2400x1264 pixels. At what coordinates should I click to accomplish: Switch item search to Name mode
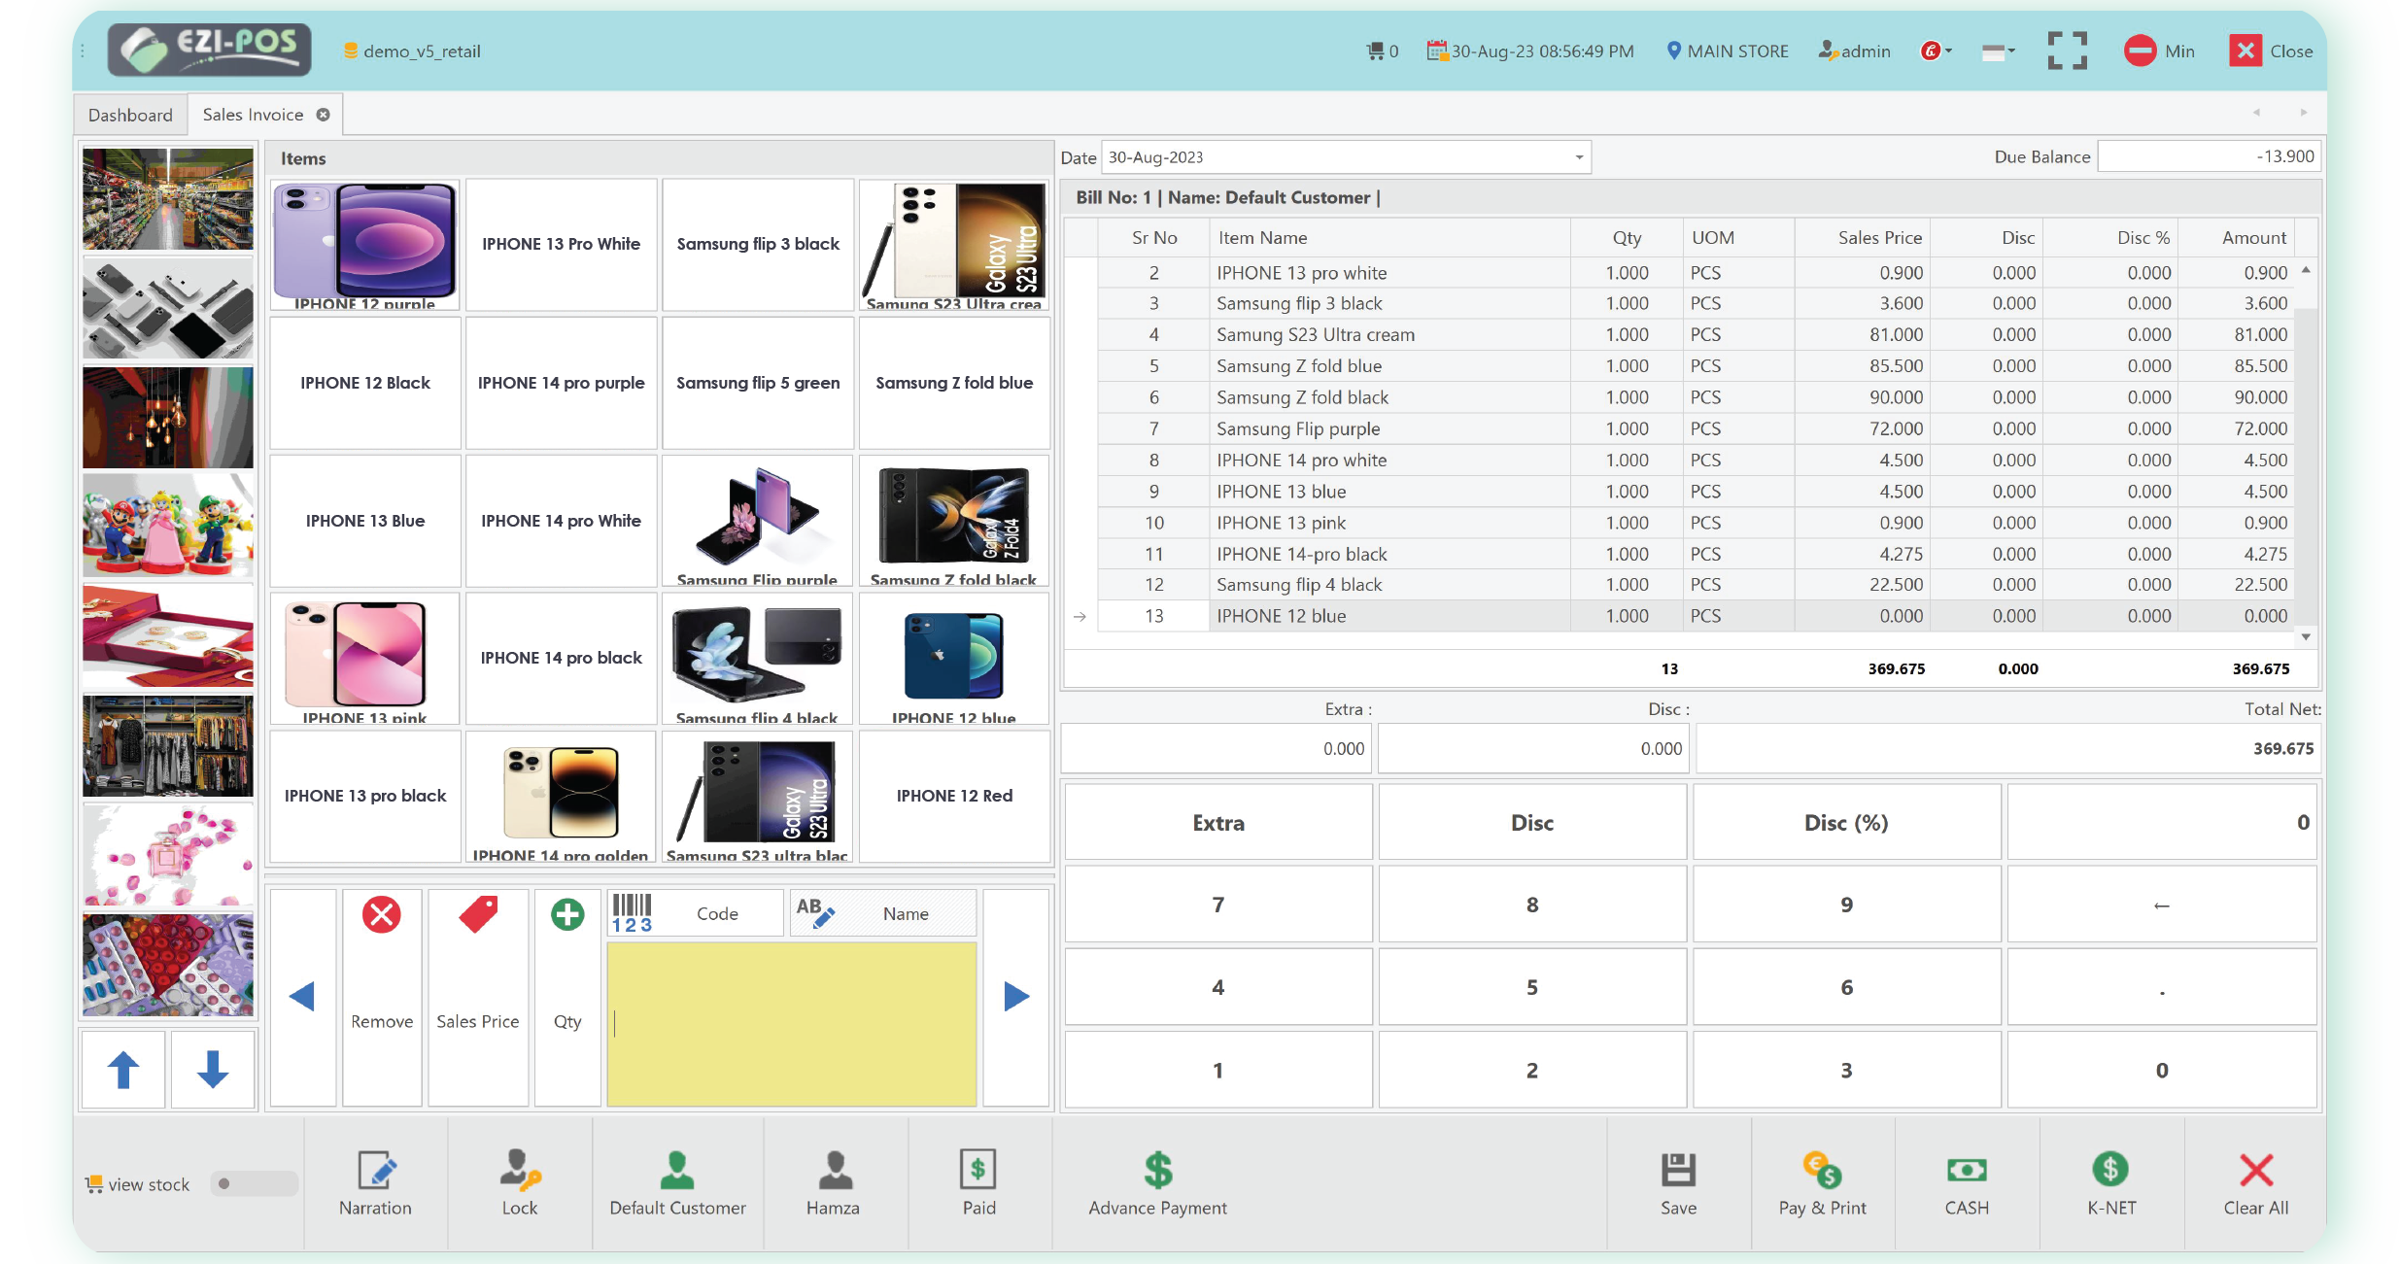point(882,913)
